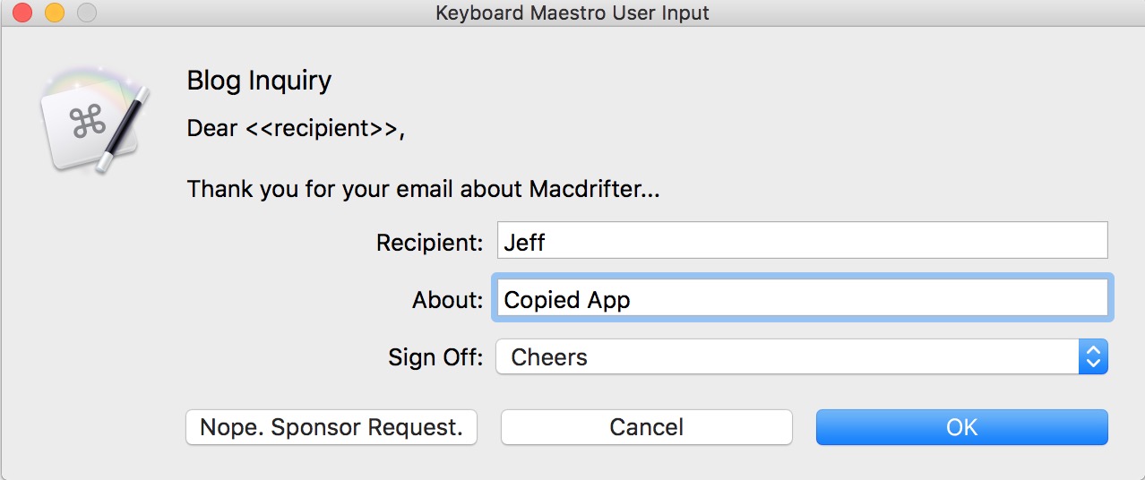Click the blue Sign Off popup arrows
The width and height of the screenshot is (1145, 480).
(x=1093, y=356)
